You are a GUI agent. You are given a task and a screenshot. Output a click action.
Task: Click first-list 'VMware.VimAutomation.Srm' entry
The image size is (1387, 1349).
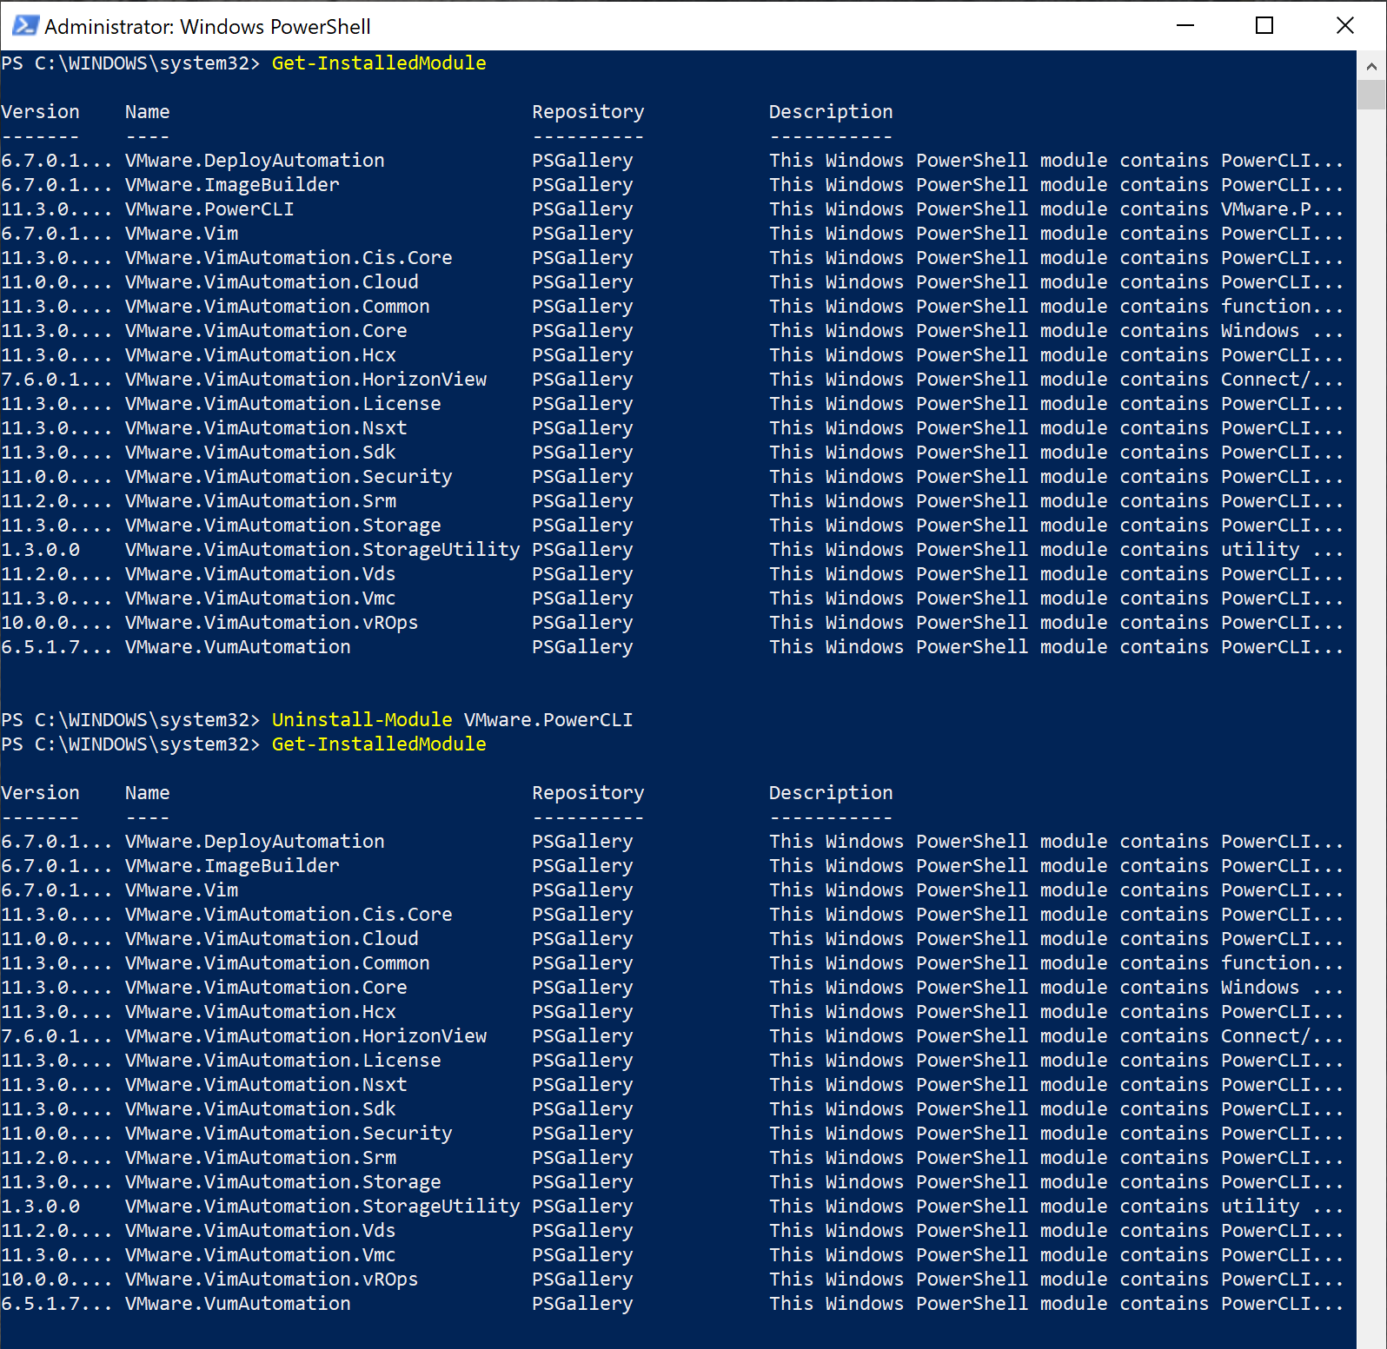(x=261, y=501)
